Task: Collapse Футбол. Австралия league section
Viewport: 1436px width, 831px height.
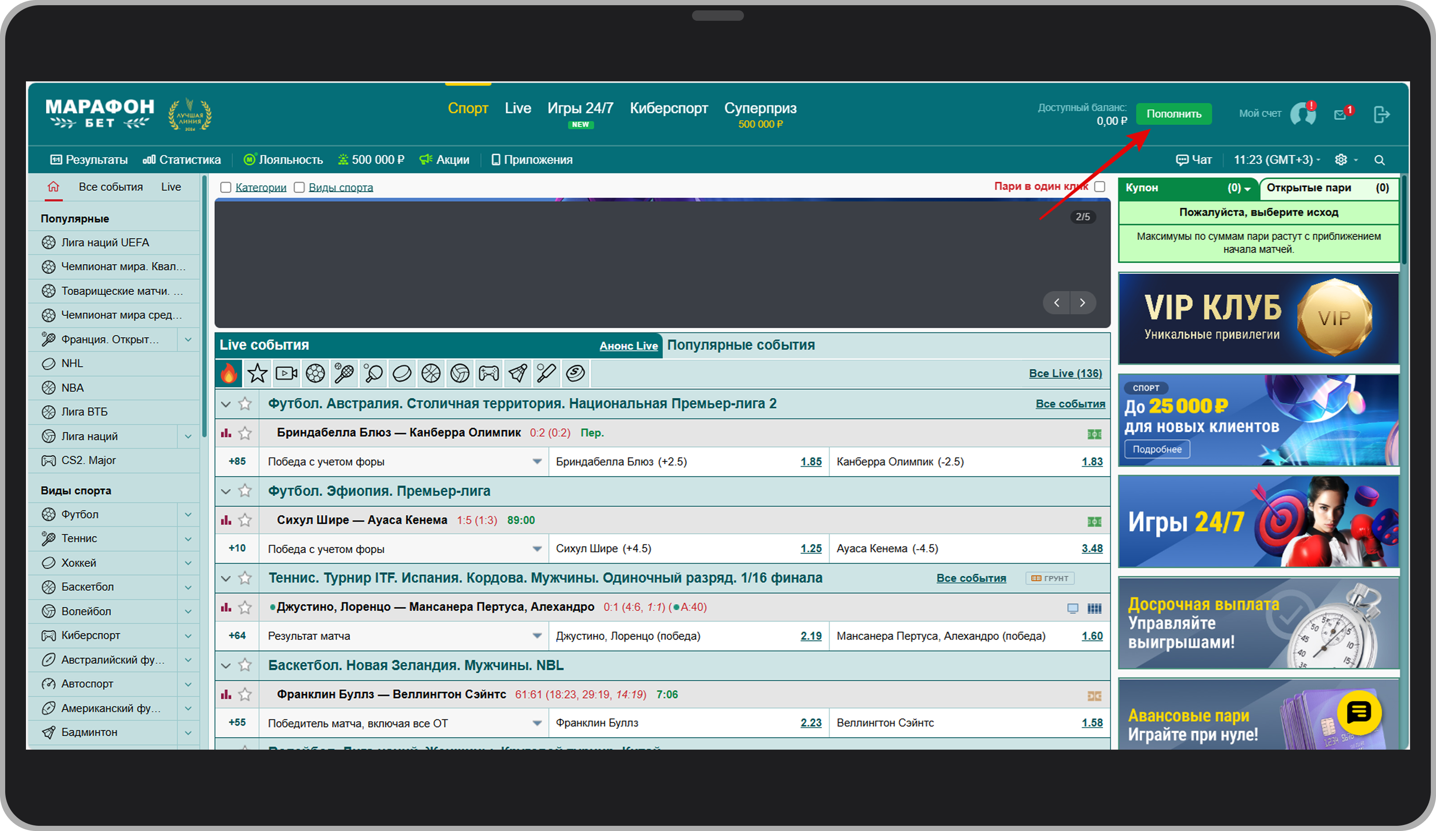Action: click(226, 404)
